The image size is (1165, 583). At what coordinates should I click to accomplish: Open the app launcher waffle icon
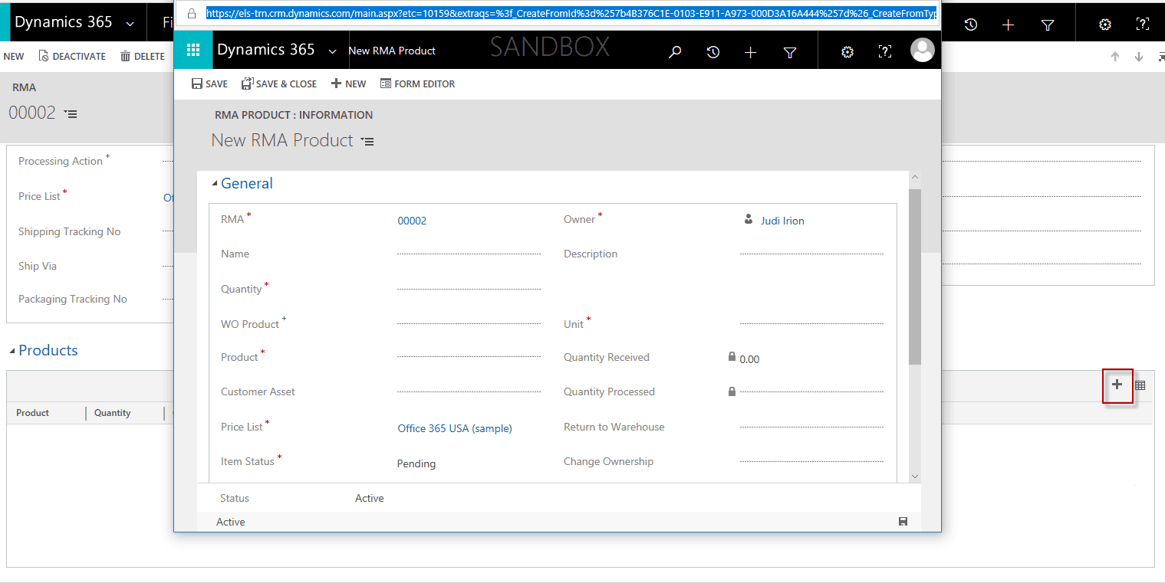[193, 51]
